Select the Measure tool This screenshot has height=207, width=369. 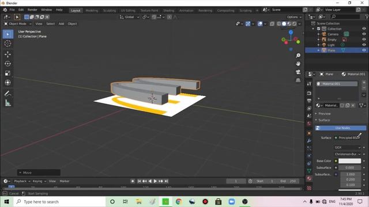click(x=7, y=103)
